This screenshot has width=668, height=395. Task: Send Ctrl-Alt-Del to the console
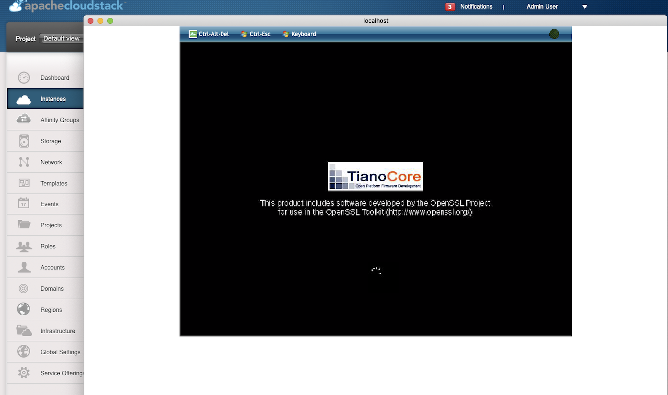(x=209, y=34)
